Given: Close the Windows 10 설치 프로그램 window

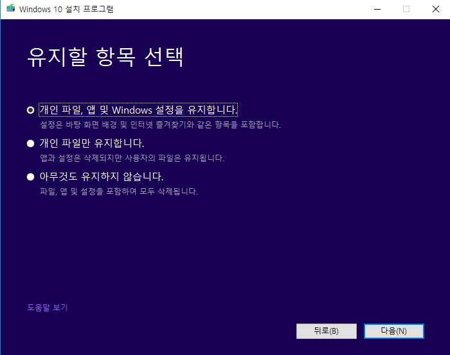Looking at the screenshot, I should tap(436, 9).
